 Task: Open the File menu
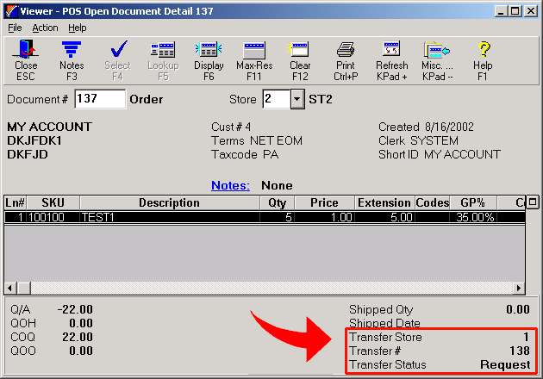[x=15, y=28]
